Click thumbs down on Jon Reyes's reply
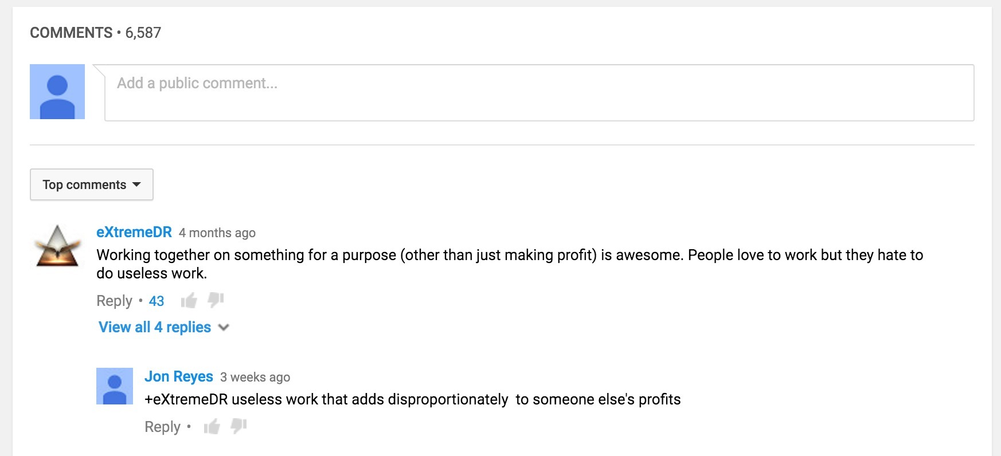This screenshot has height=456, width=1001. 238,426
